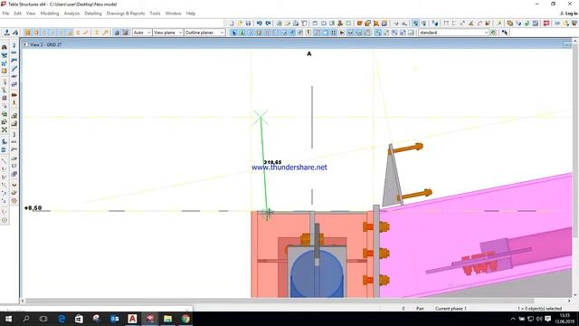Toggle the Select all selection switch

tap(233, 33)
